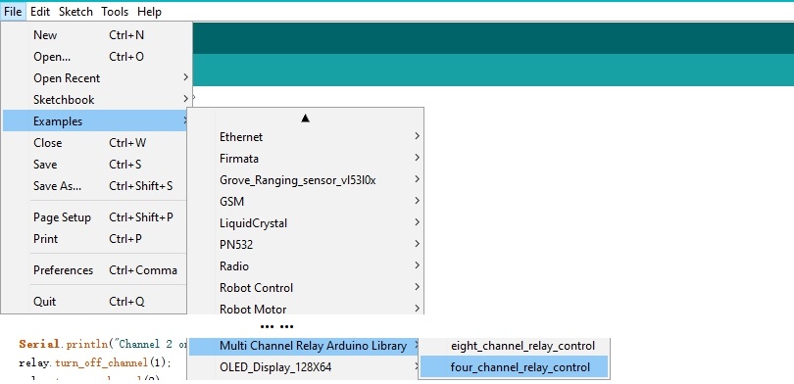Open Preferences from the File menu
Screen dimensions: 794x384
(95, 270)
